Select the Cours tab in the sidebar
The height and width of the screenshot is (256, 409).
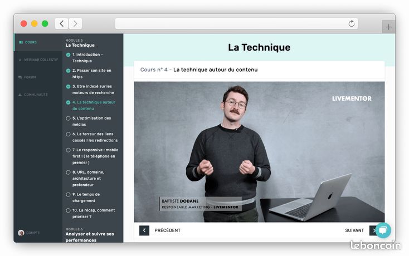pos(31,42)
